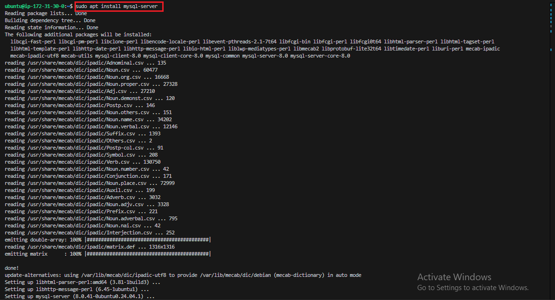Click the libcgi-fast-perl package name
This screenshot has height=300, width=555.
33,42
